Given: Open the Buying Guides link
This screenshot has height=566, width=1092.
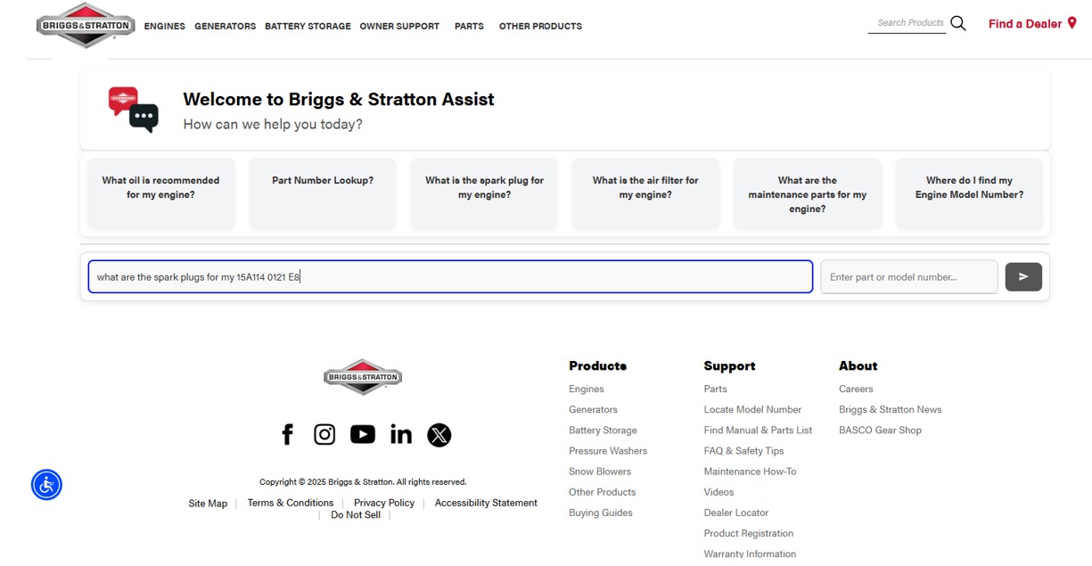Looking at the screenshot, I should 601,513.
